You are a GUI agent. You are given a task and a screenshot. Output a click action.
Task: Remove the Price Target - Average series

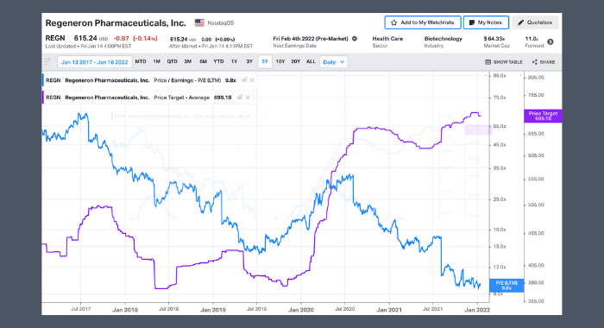coord(248,98)
